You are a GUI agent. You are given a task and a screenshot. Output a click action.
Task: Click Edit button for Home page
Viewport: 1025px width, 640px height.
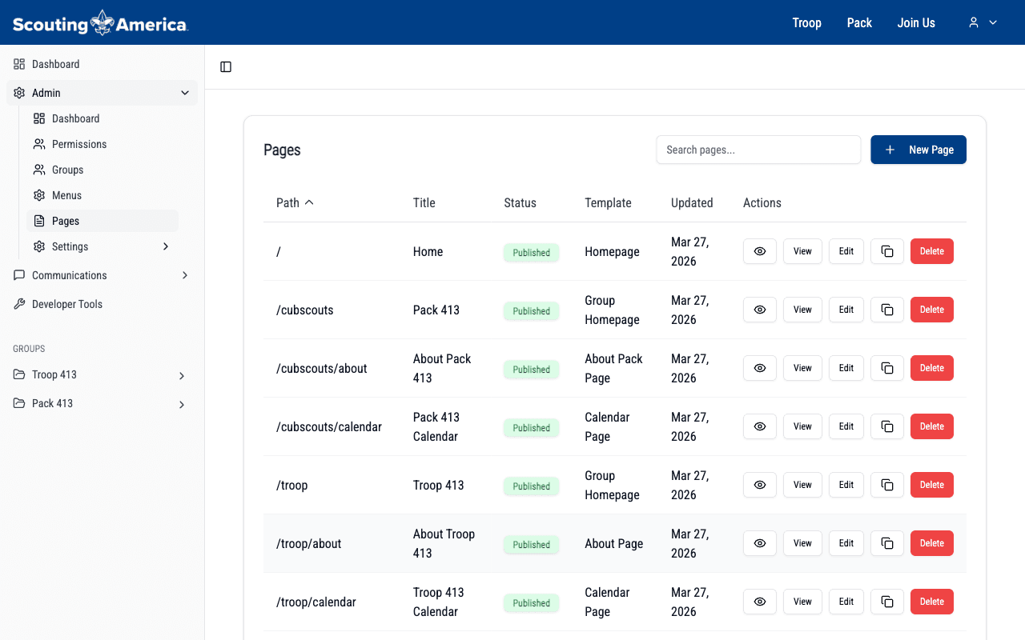[846, 251]
